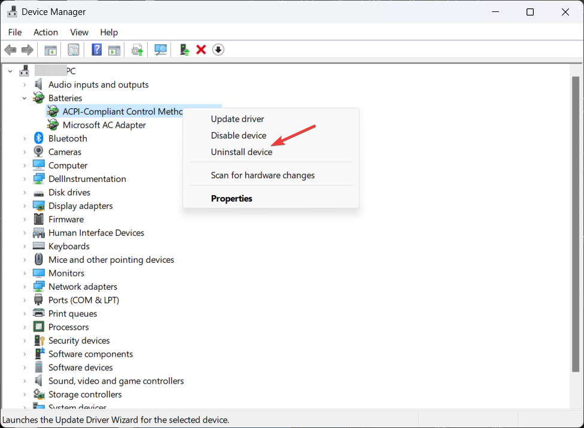This screenshot has height=428, width=584.
Task: Expand the Monitors category
Action: [25, 274]
